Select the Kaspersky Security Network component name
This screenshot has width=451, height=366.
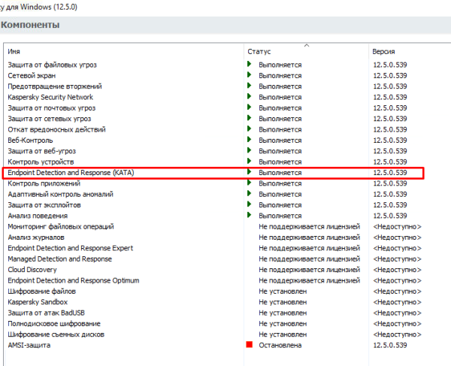pyautogui.click(x=50, y=97)
